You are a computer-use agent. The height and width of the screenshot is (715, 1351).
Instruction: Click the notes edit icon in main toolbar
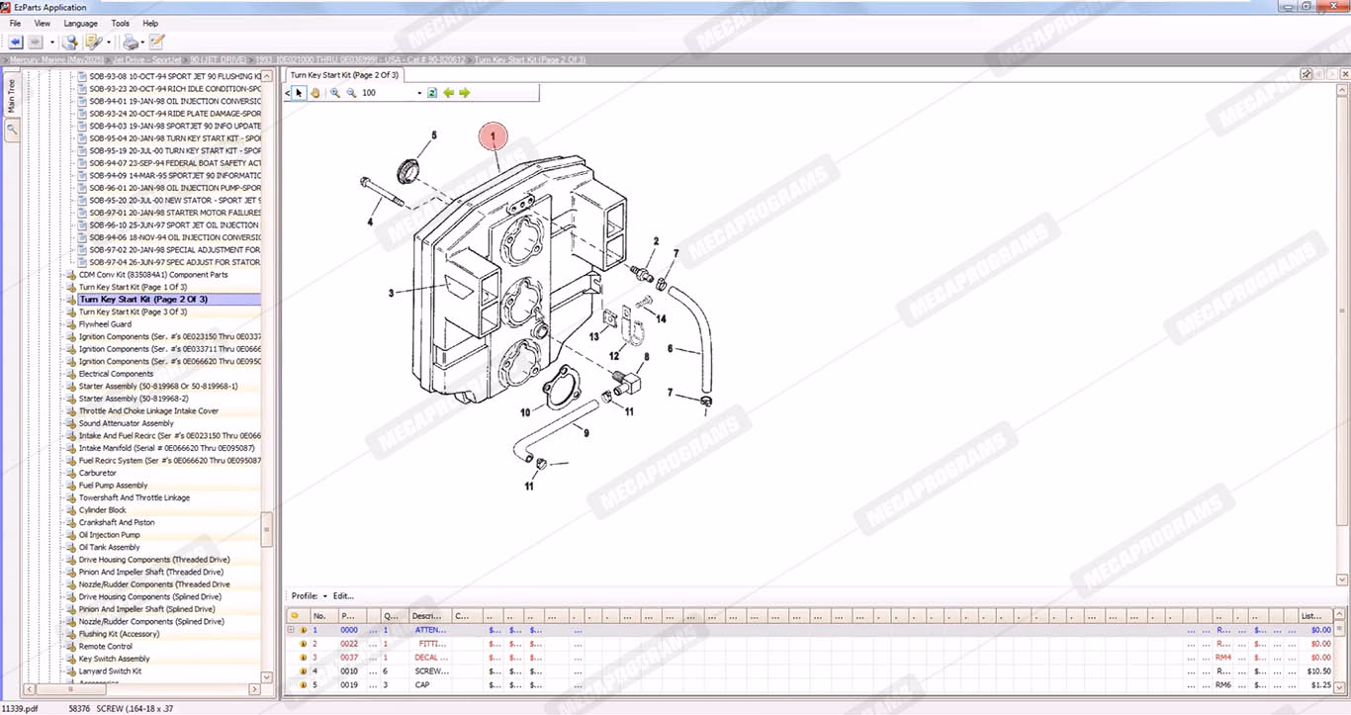[156, 42]
